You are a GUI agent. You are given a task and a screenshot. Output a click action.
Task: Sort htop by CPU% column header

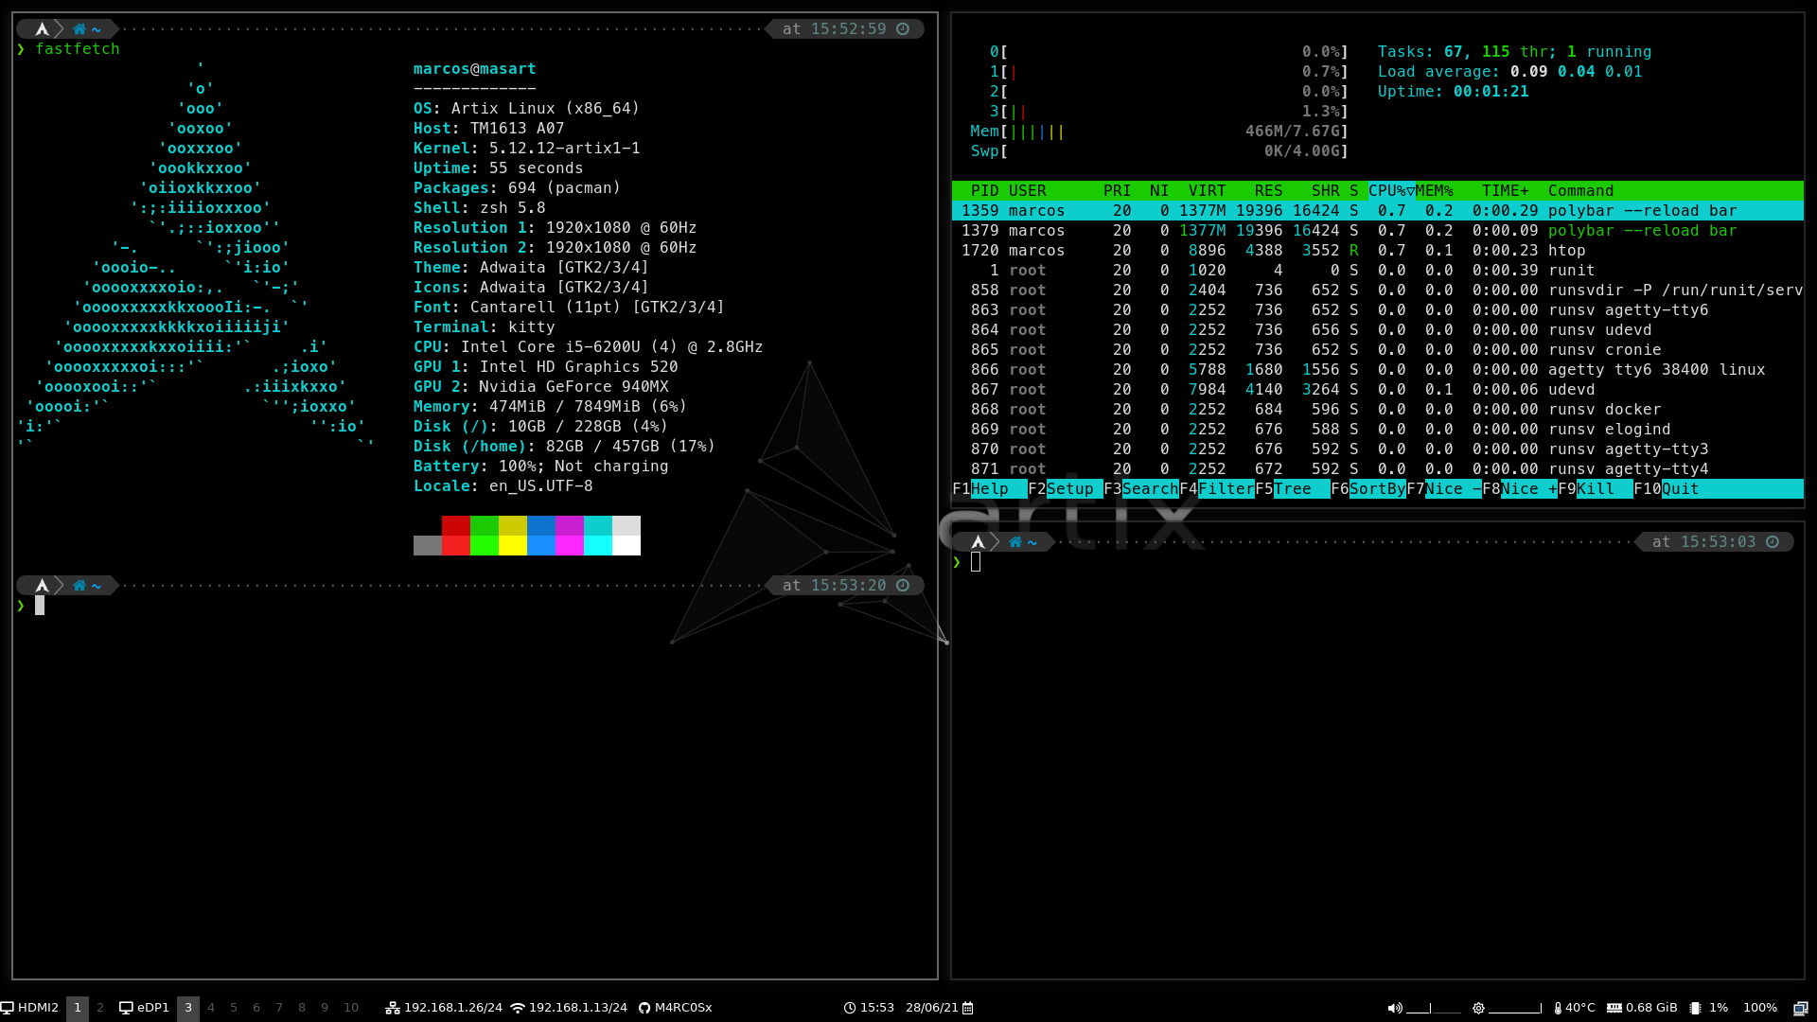pyautogui.click(x=1390, y=191)
